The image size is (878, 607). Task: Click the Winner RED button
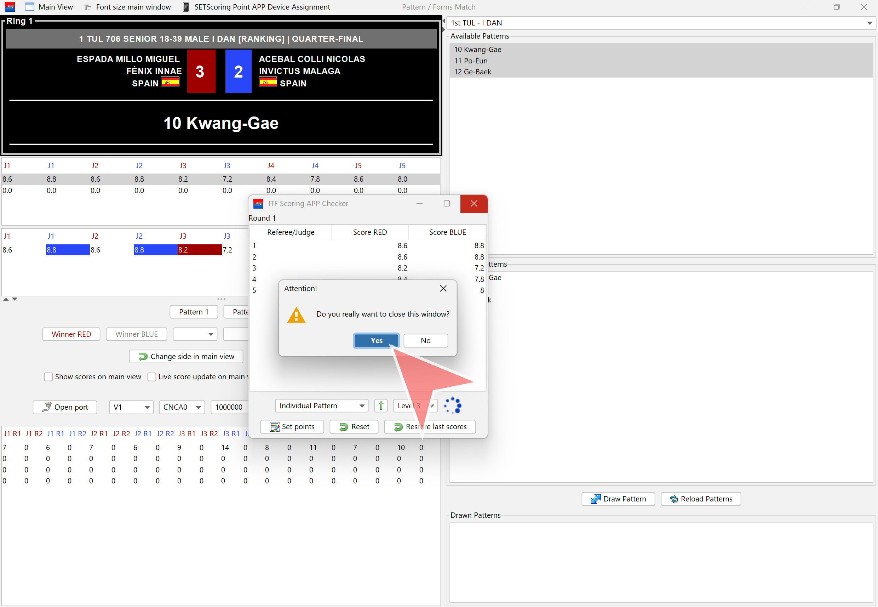[71, 334]
